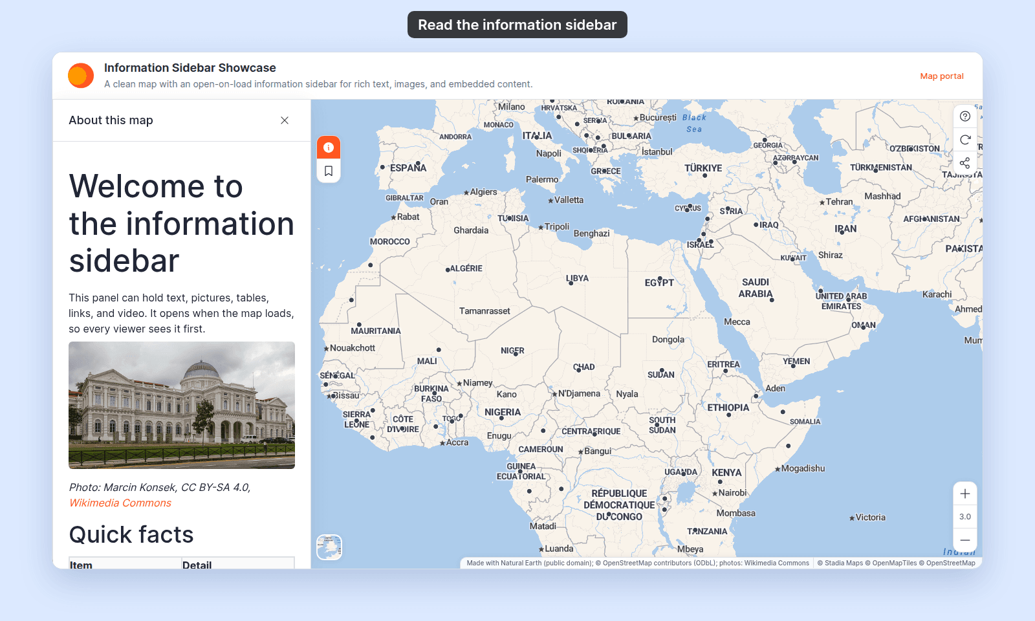Click the SAUDI ARABIA map label
Image resolution: width=1035 pixels, height=621 pixels.
[756, 288]
